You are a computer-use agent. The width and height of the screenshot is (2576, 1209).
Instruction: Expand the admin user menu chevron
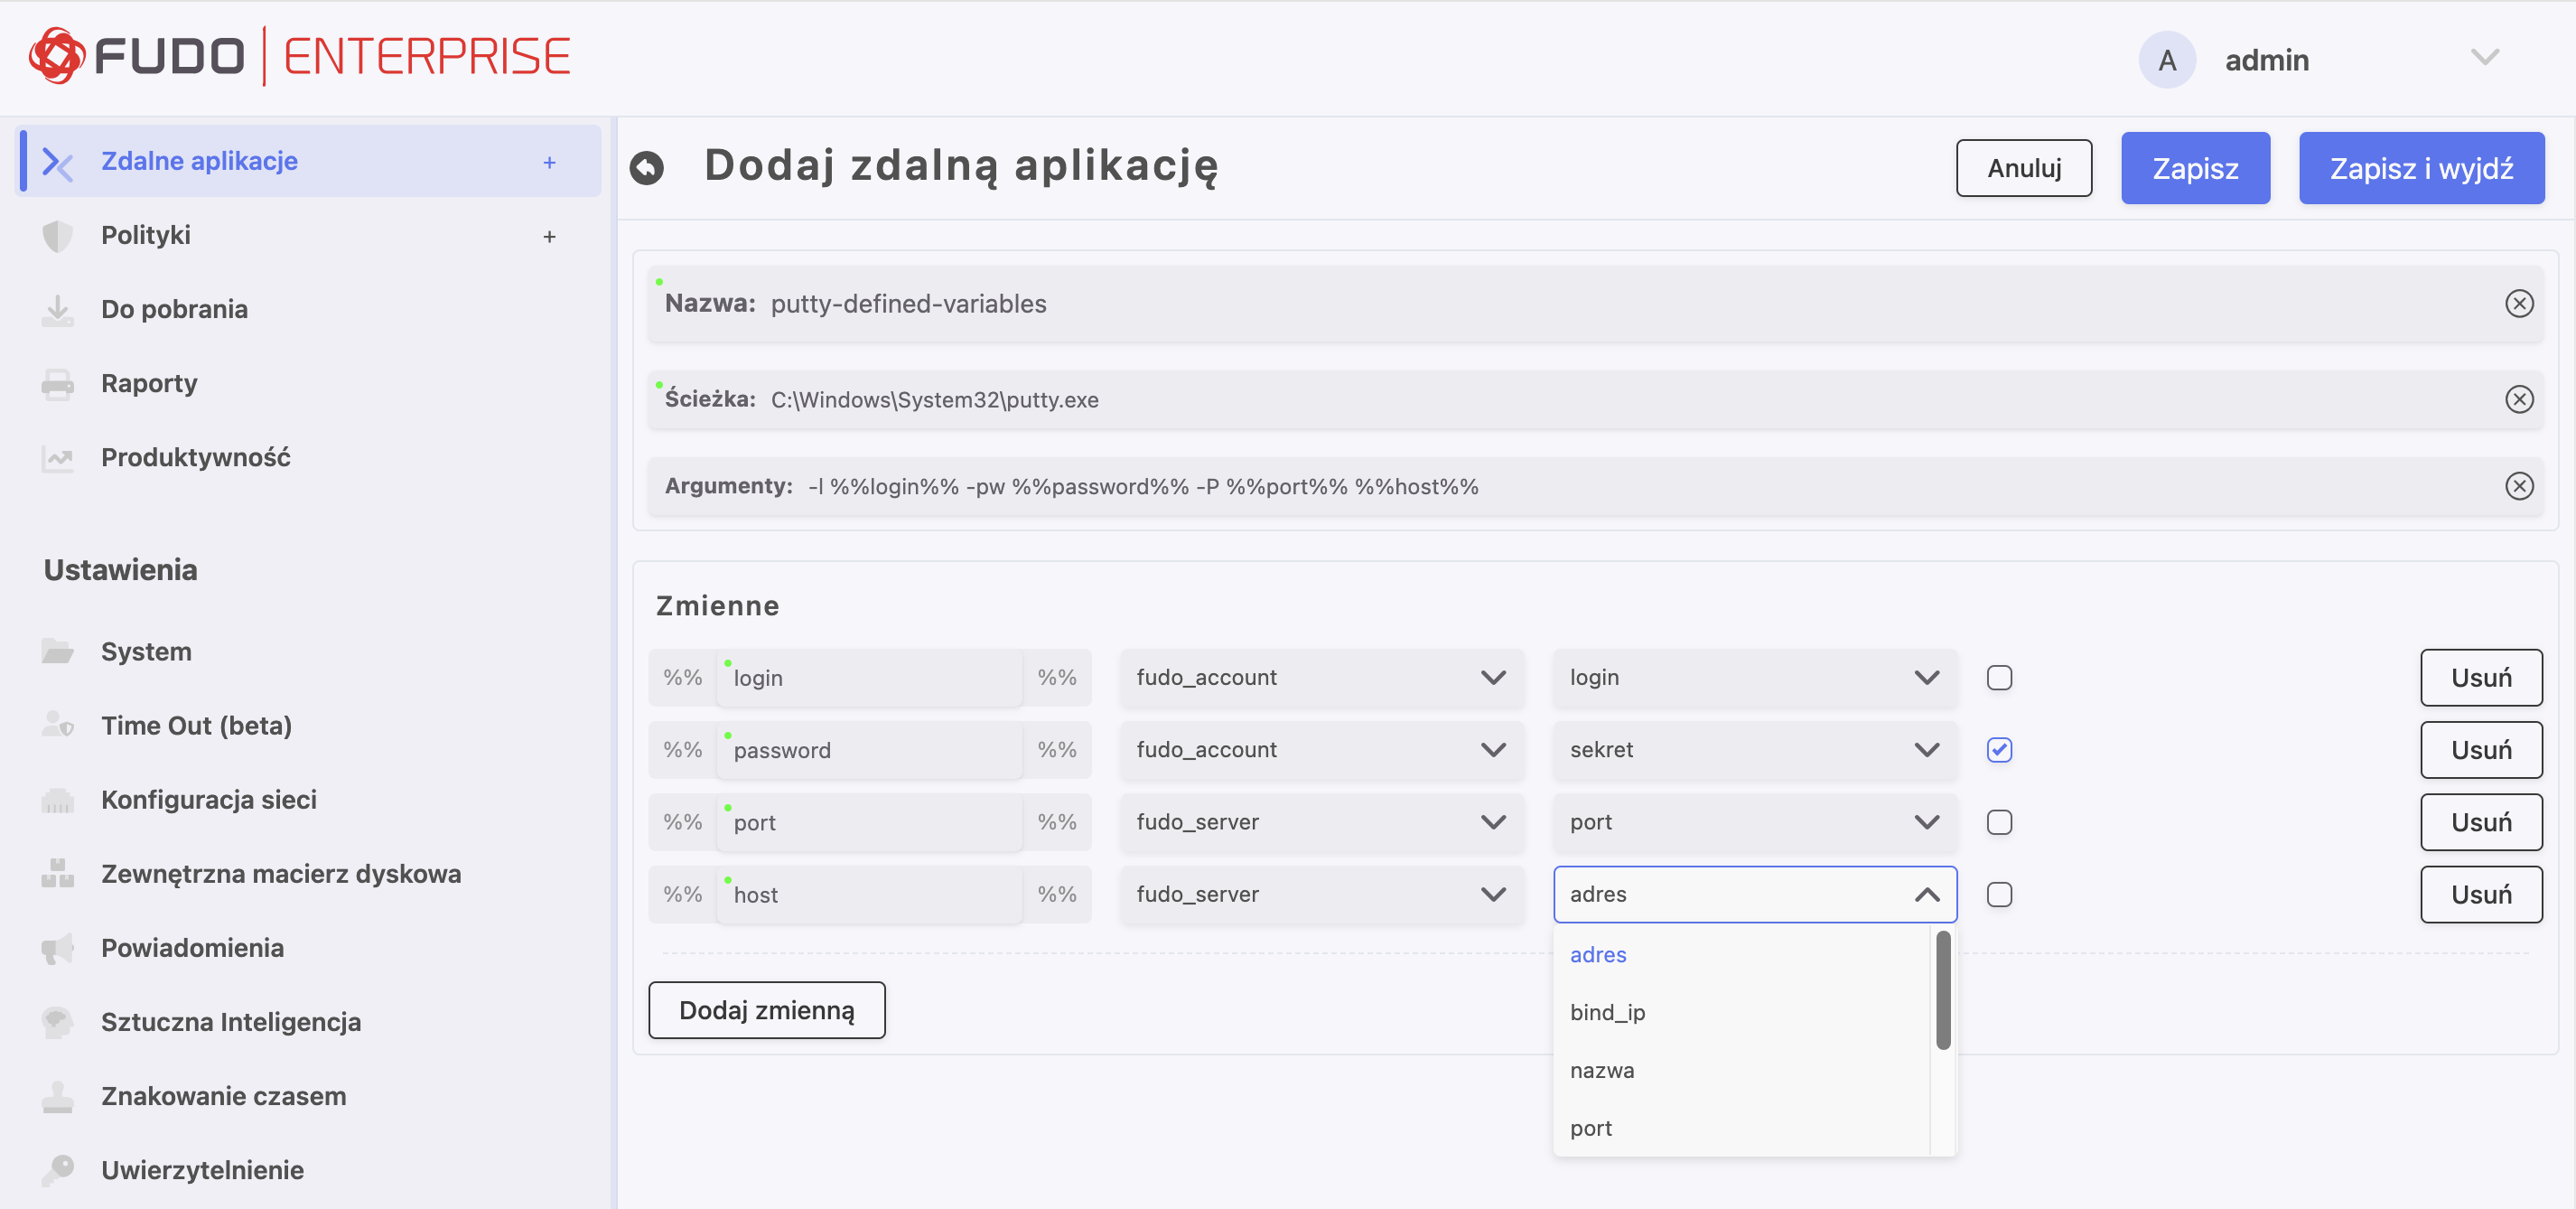pyautogui.click(x=2484, y=58)
